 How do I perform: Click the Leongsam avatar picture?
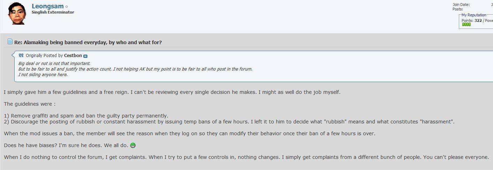[17, 13]
